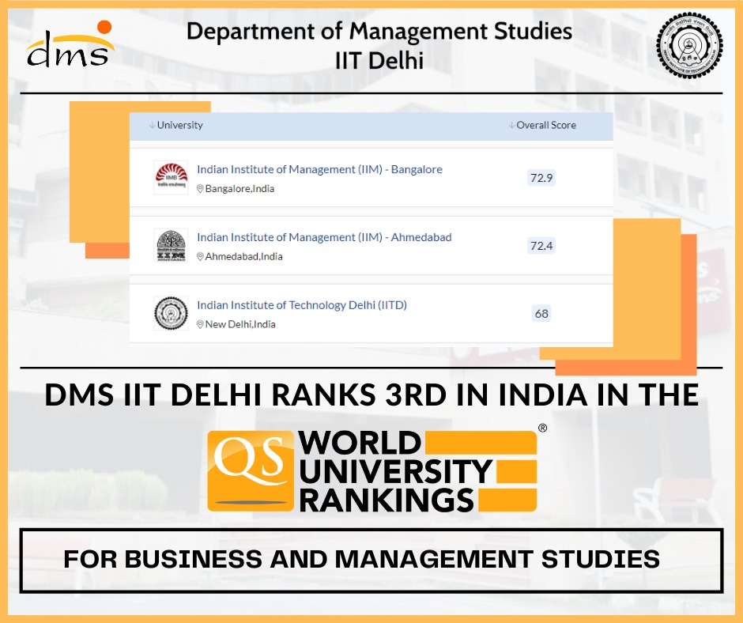Sort by University column header
The height and width of the screenshot is (623, 743).
(x=175, y=125)
